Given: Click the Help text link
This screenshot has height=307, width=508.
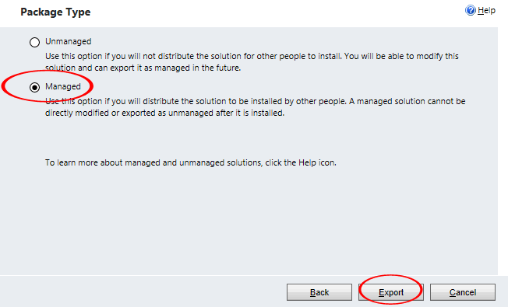Looking at the screenshot, I should coord(486,10).
